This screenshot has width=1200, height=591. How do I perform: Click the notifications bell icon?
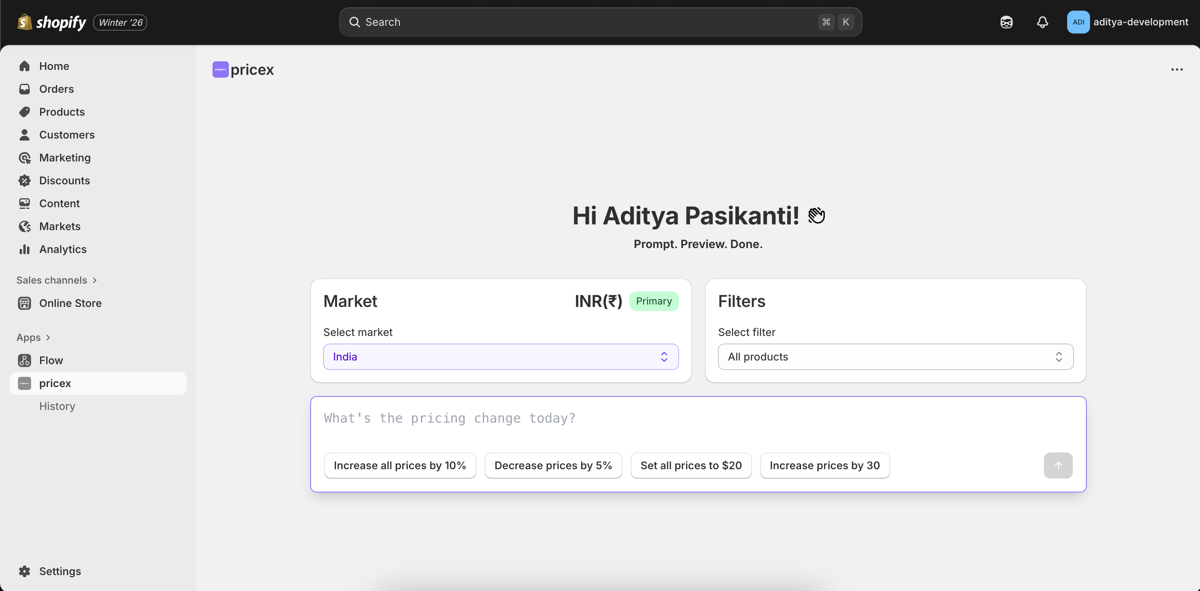coord(1043,22)
